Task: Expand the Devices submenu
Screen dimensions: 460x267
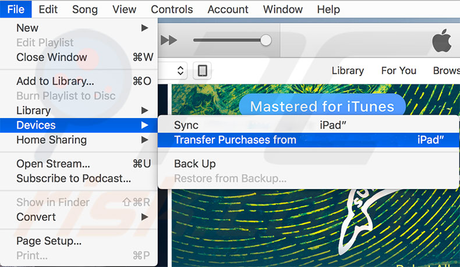Action: [x=79, y=125]
